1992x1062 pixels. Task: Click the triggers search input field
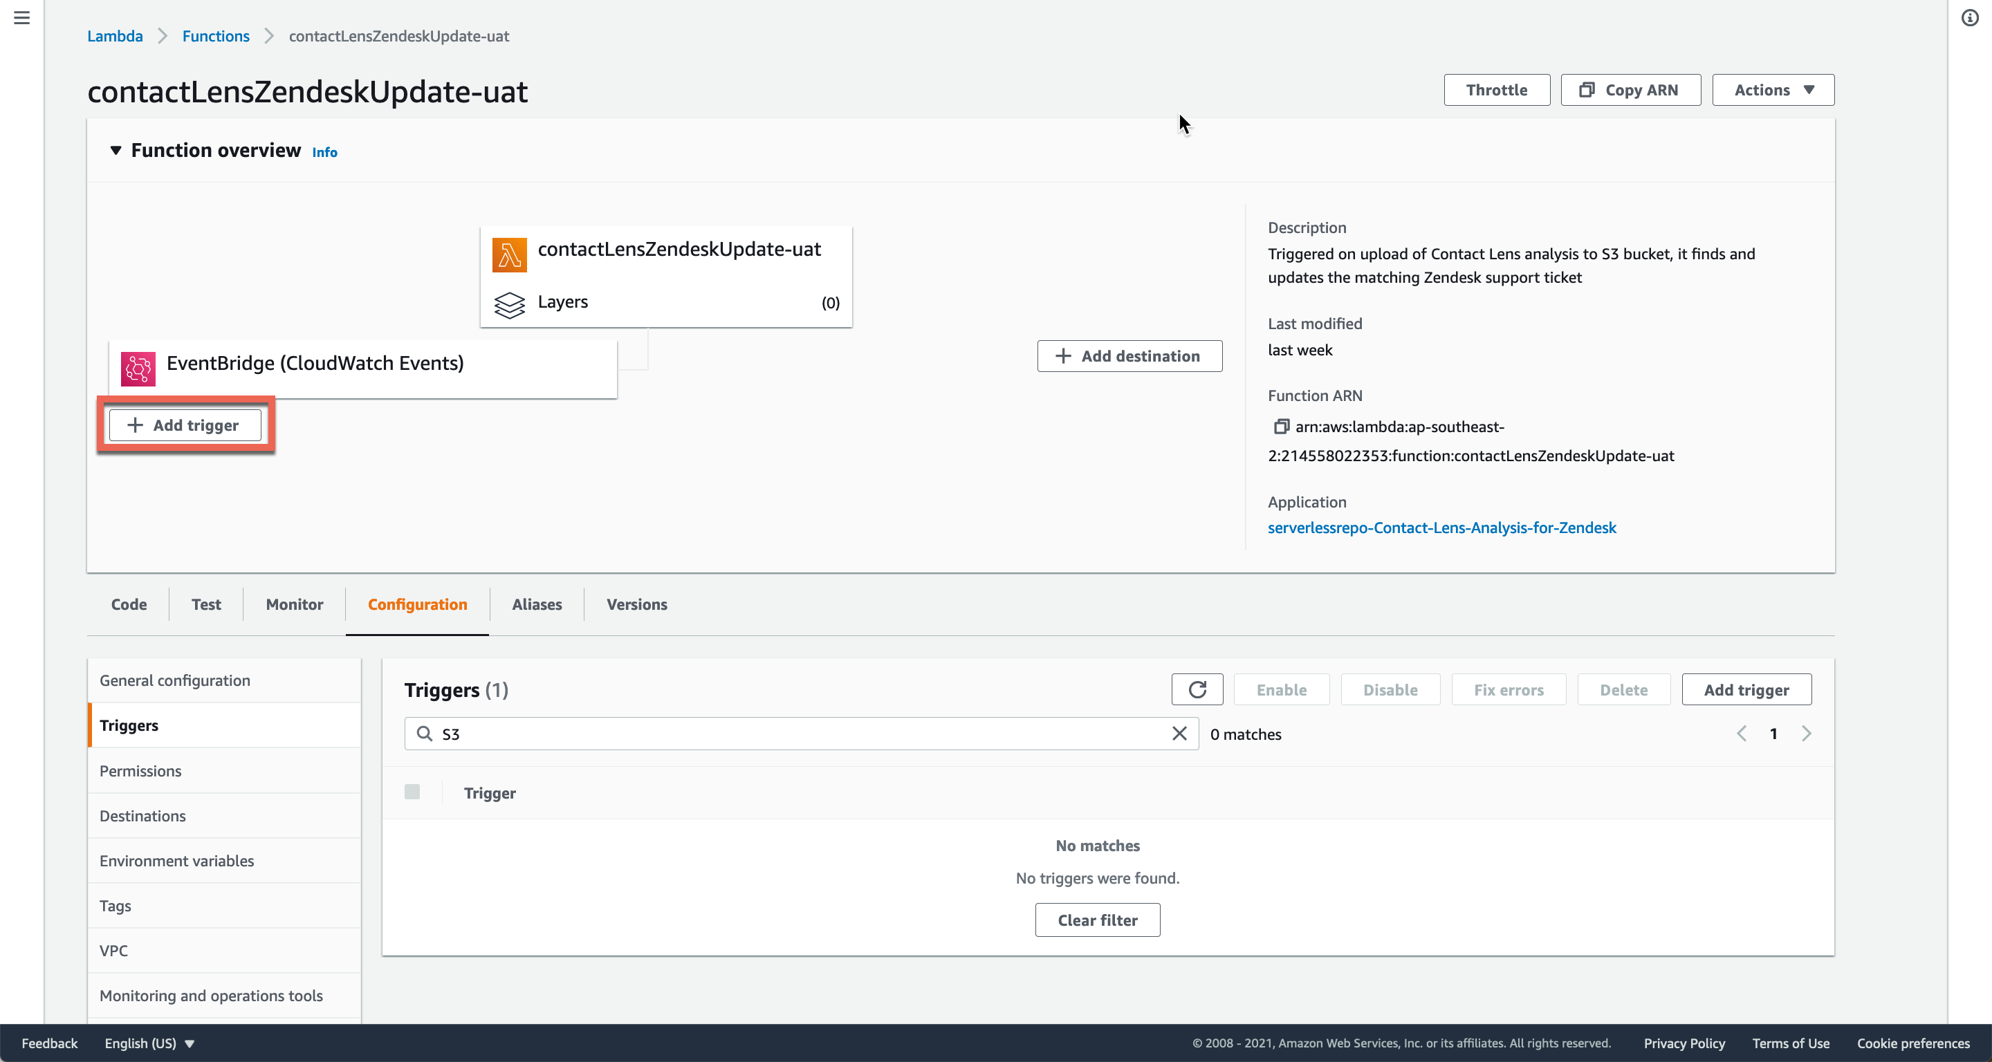click(x=800, y=734)
